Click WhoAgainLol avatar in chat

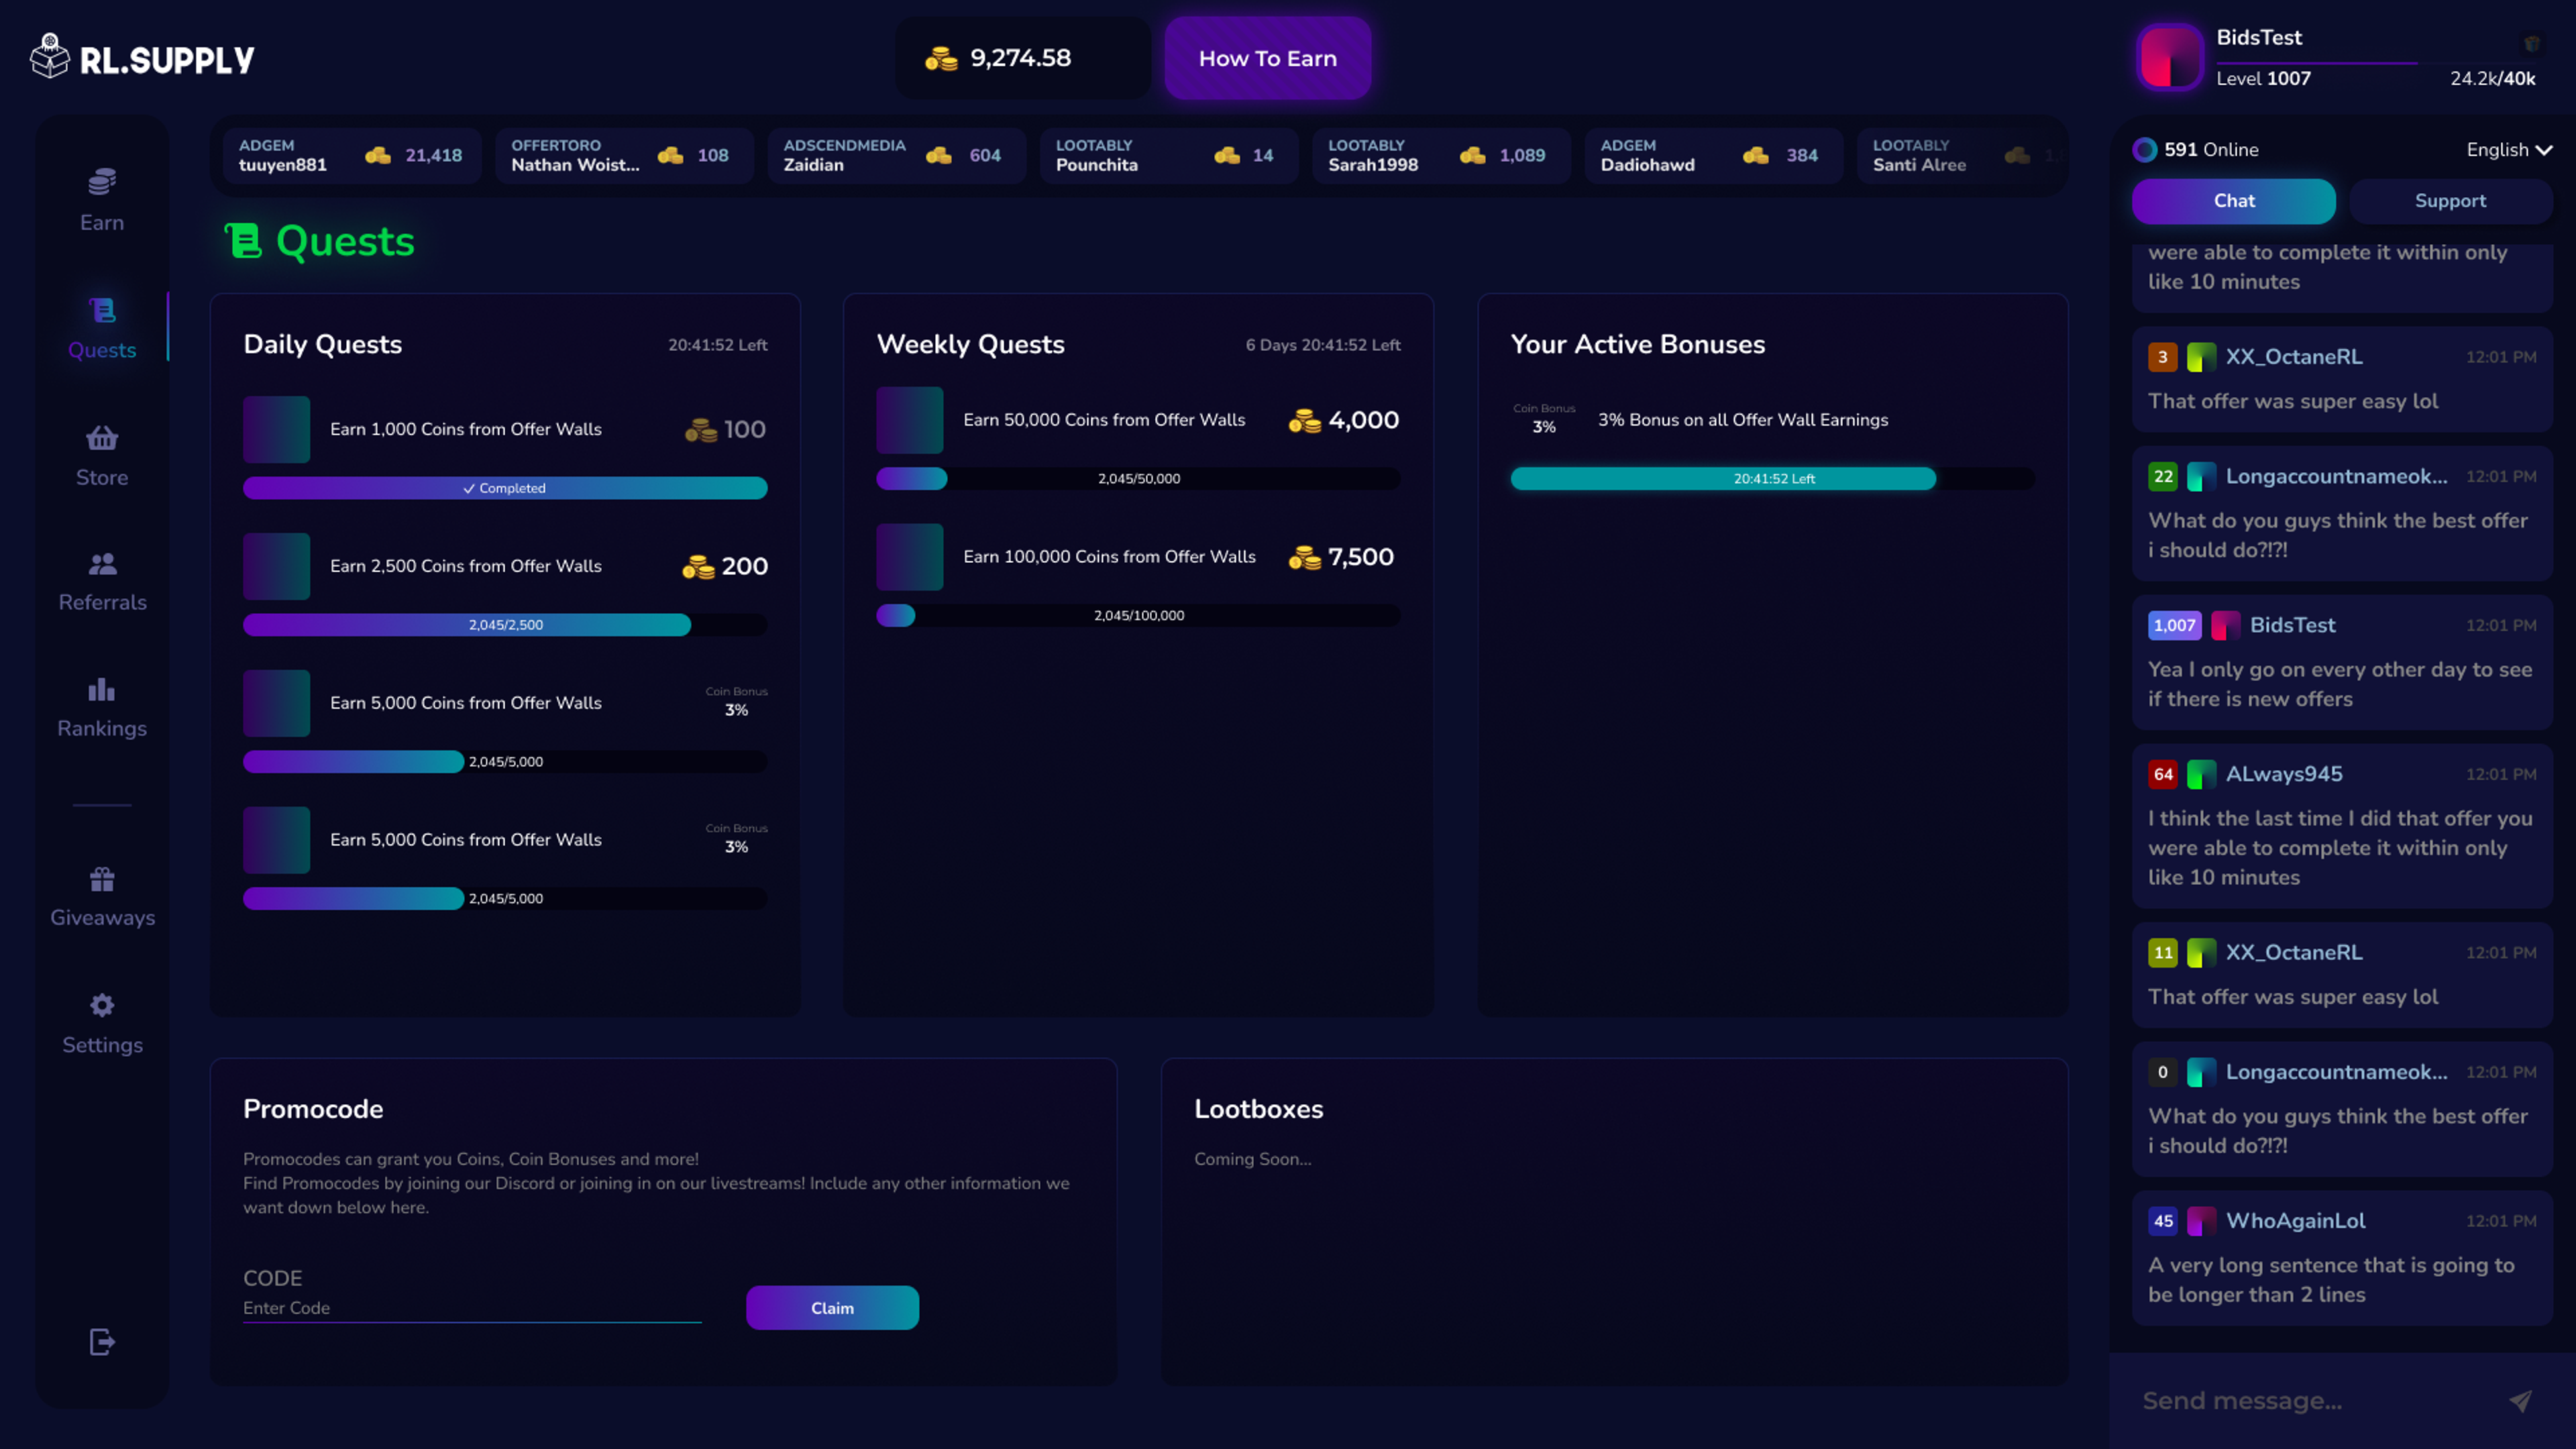coord(2201,1221)
